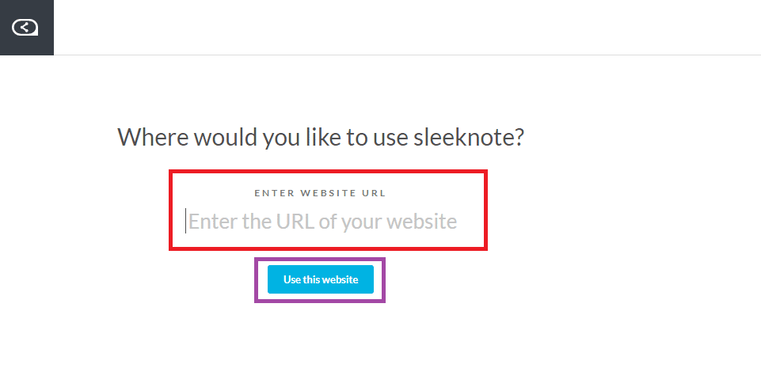
Task: Click the Sleeknote logo icon
Action: pyautogui.click(x=25, y=28)
